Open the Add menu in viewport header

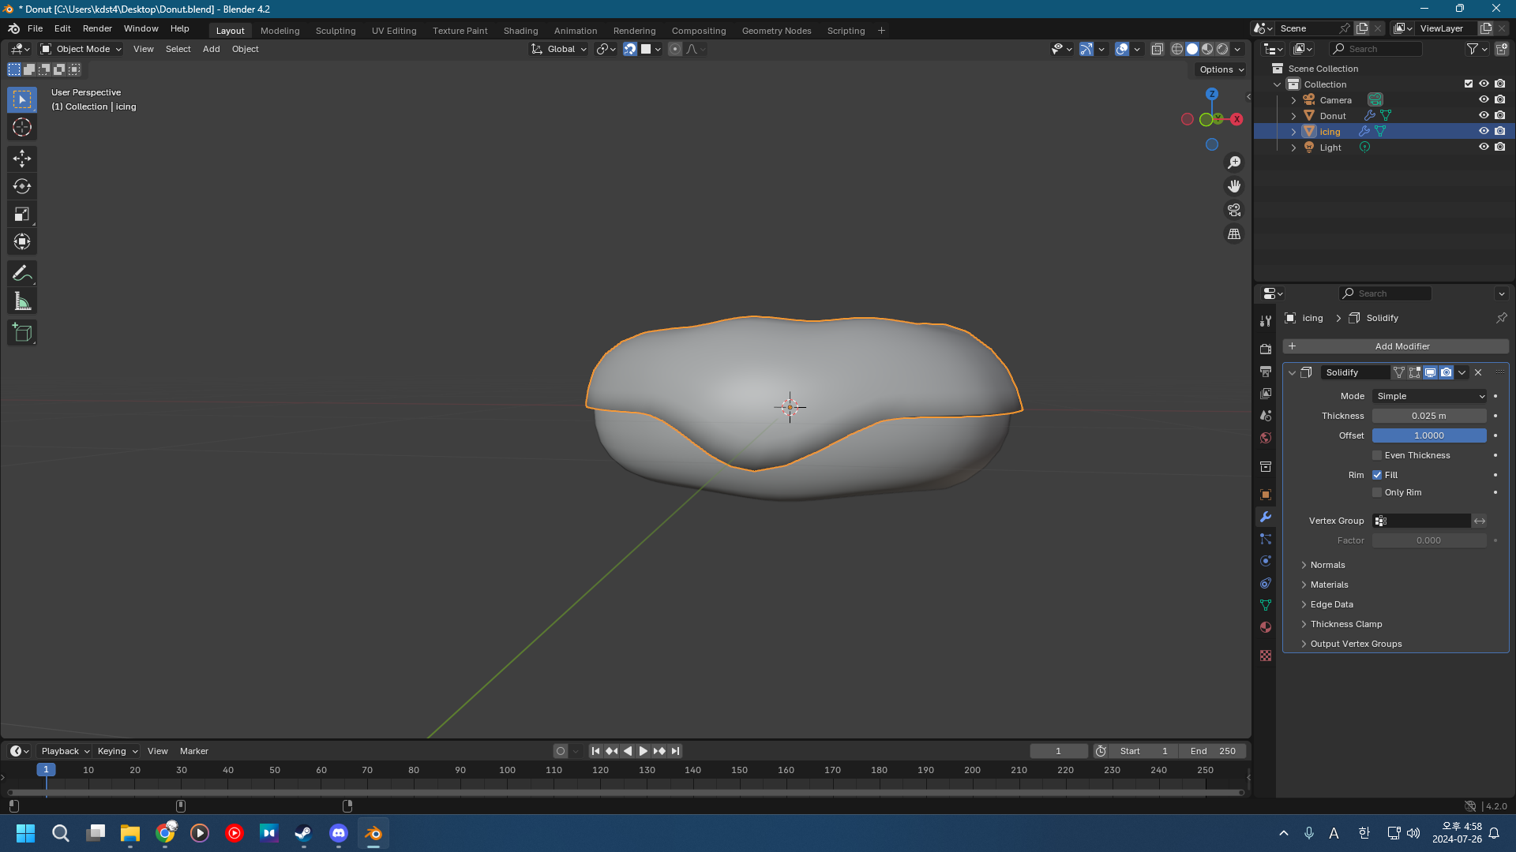(211, 49)
